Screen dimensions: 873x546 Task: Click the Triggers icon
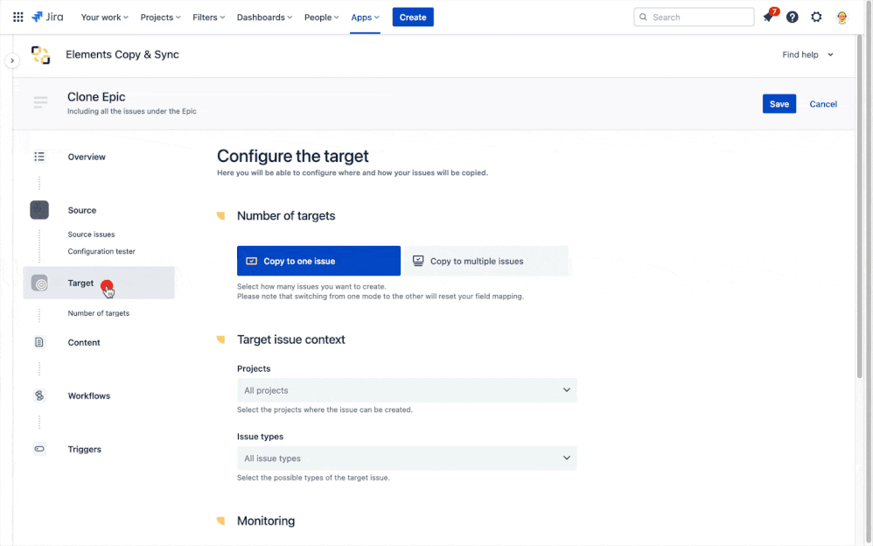point(39,449)
